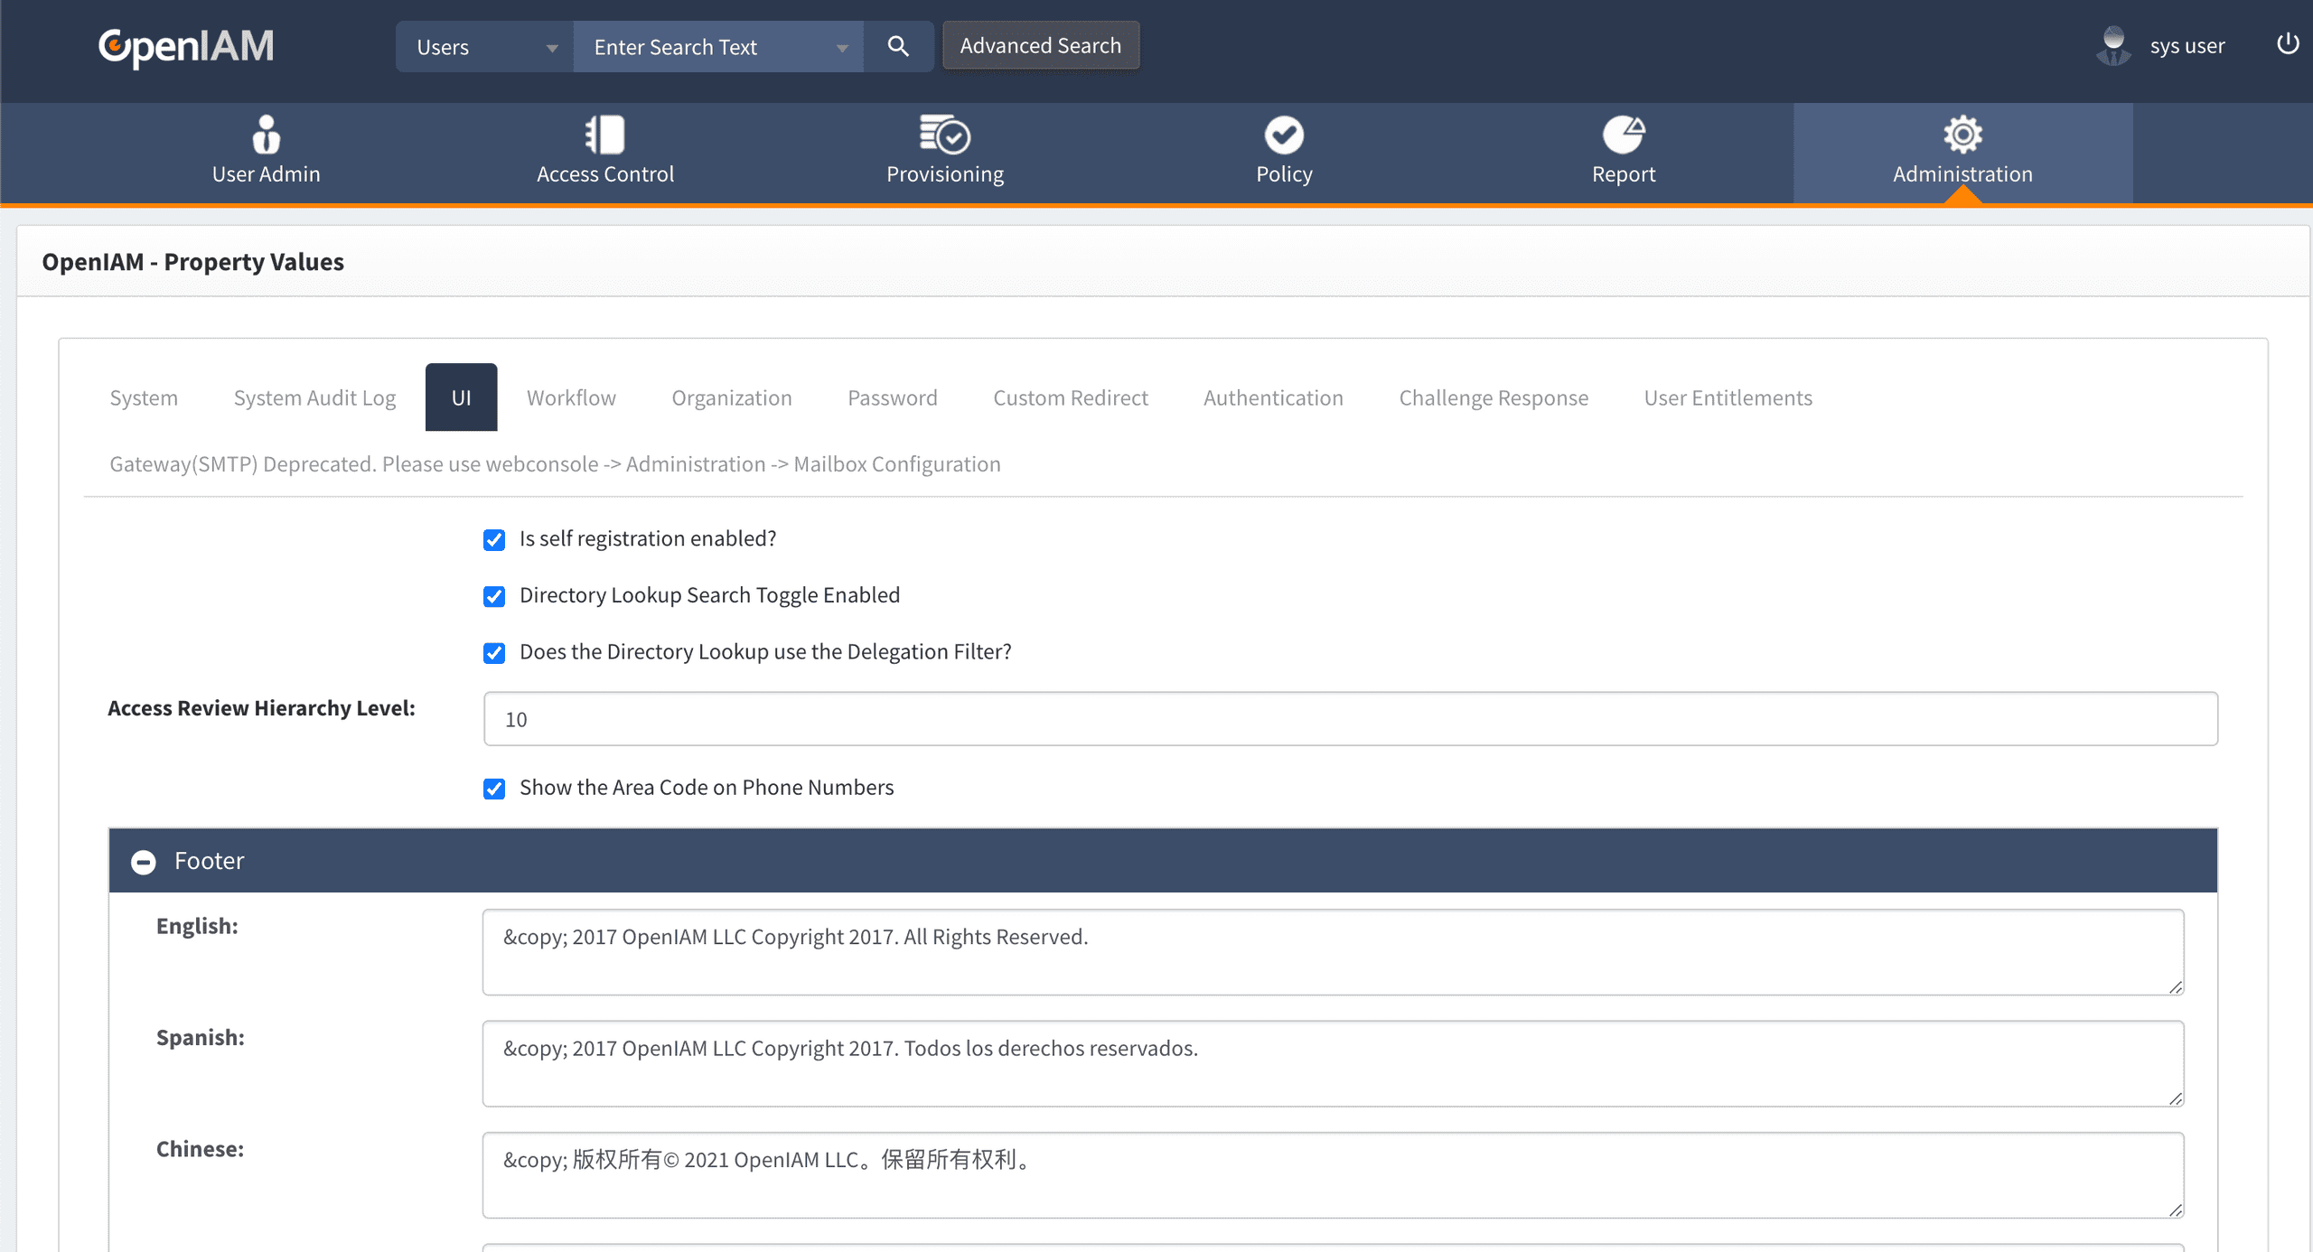Toggle 'Is self registration enabled?' checkbox
The width and height of the screenshot is (2313, 1252).
494,540
